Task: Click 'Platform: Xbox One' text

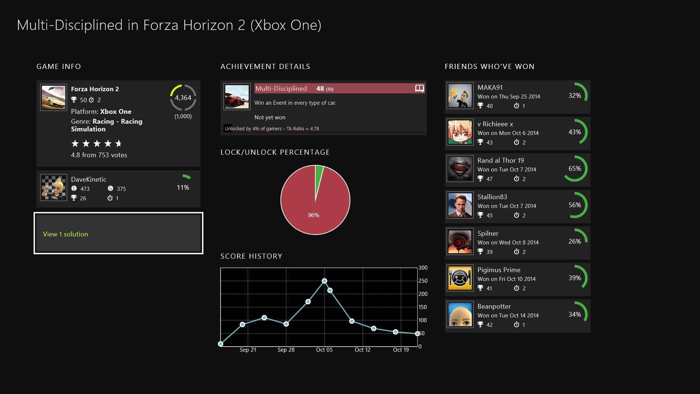Action: click(101, 112)
